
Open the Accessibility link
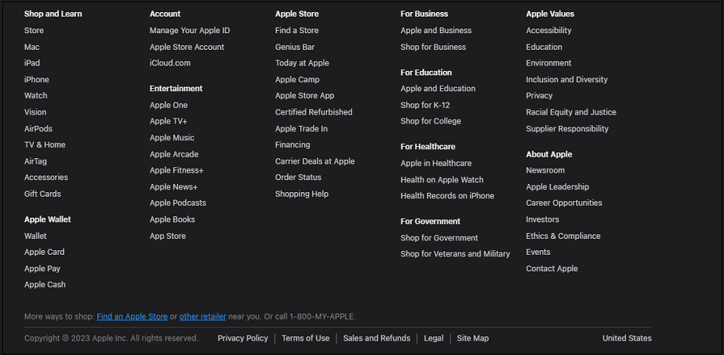(x=548, y=31)
